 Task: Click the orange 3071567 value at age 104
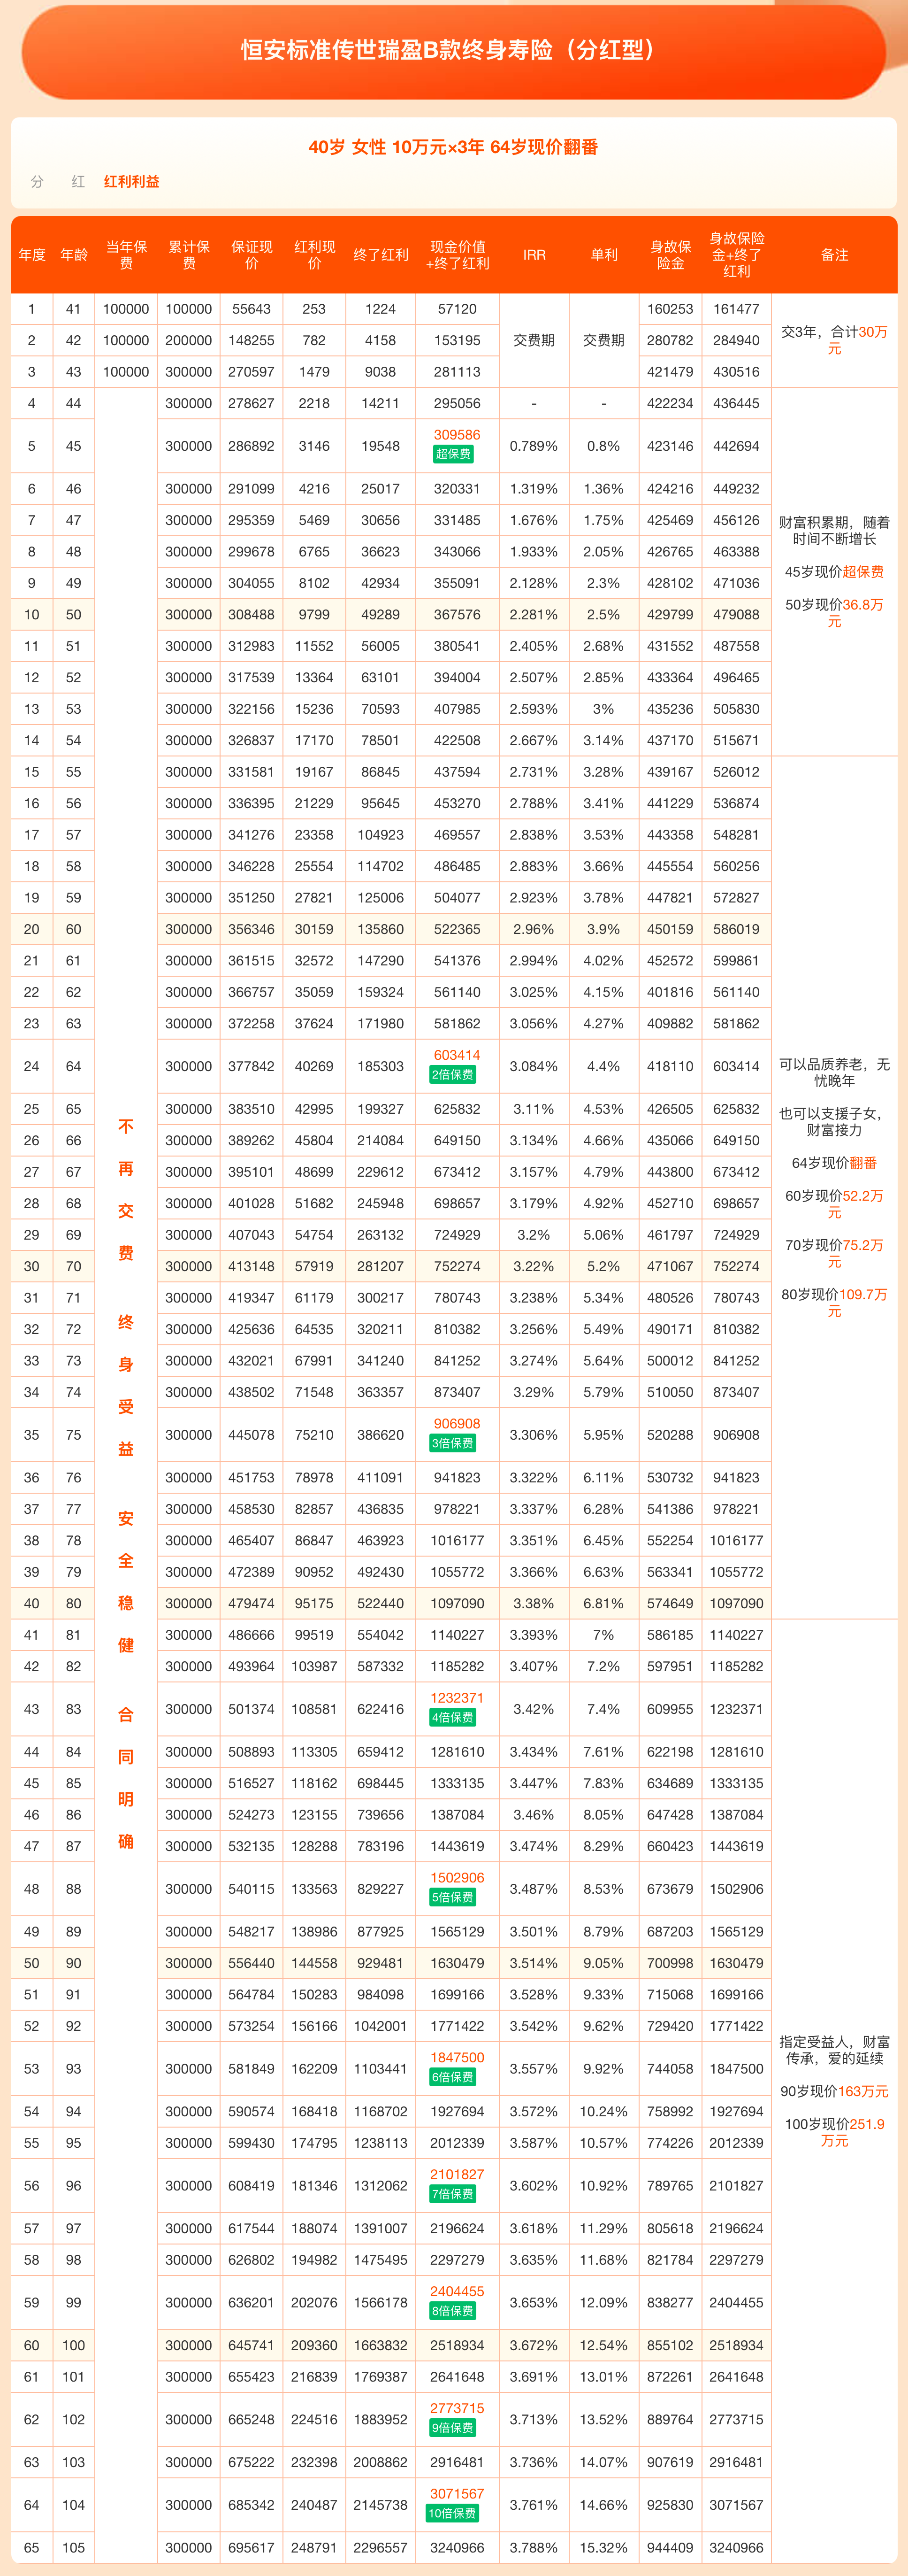click(x=457, y=2494)
